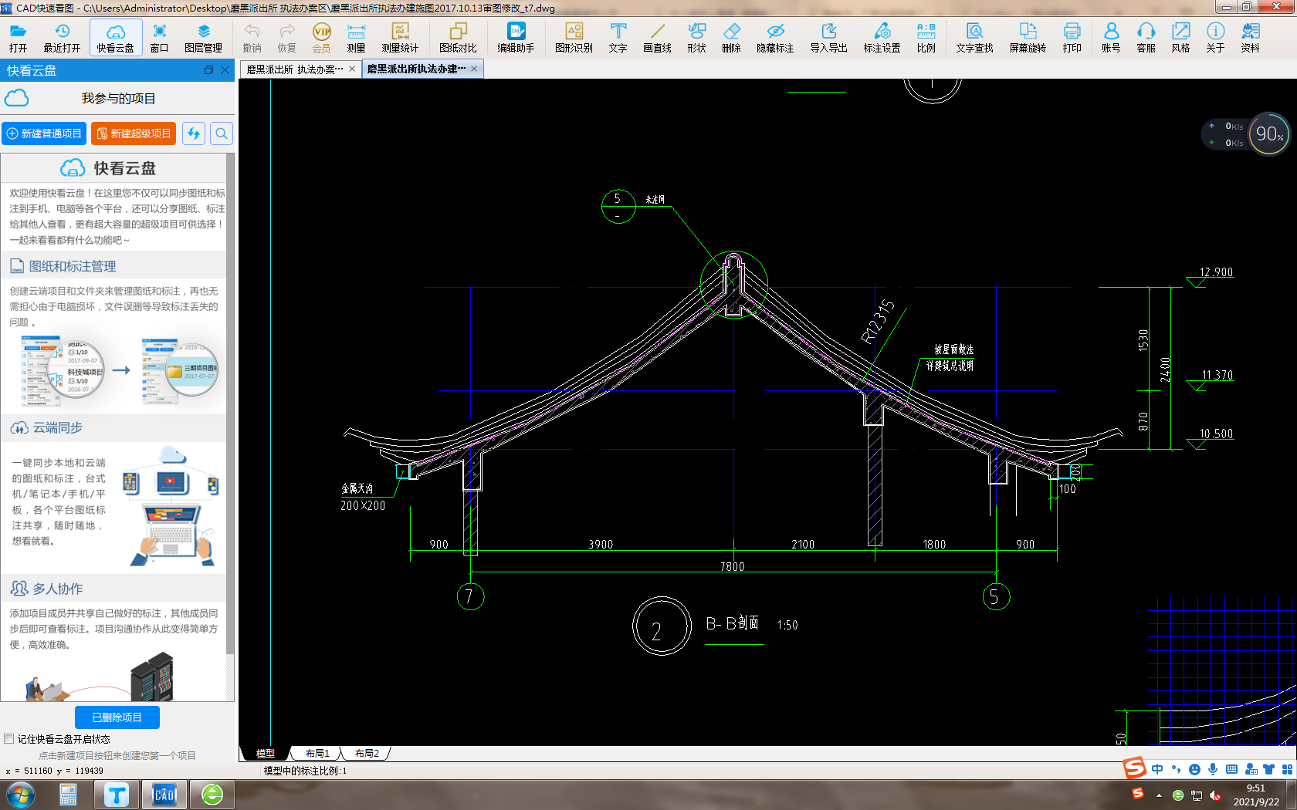Close the 快看云盘 side panel
The width and height of the screenshot is (1297, 810).
225,70
